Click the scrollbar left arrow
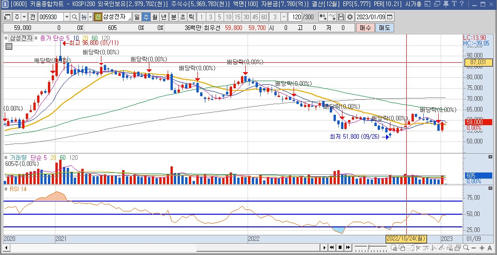The height and width of the screenshot is (255, 497). tap(5, 247)
